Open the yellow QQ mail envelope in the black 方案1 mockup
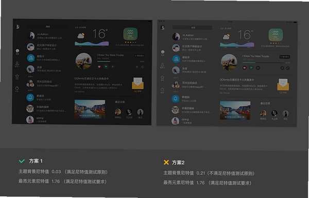309x198 pixels. click(138, 83)
